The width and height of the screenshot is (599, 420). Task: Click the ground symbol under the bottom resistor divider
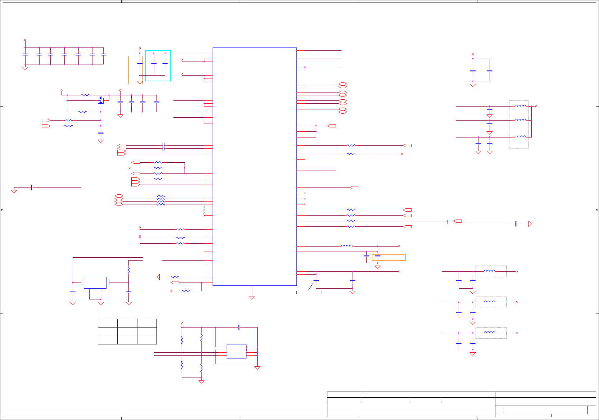(201, 381)
